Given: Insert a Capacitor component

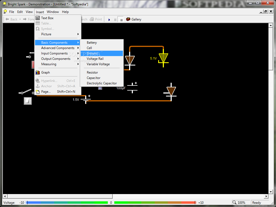Looking at the screenshot, I should pyautogui.click(x=102, y=78).
